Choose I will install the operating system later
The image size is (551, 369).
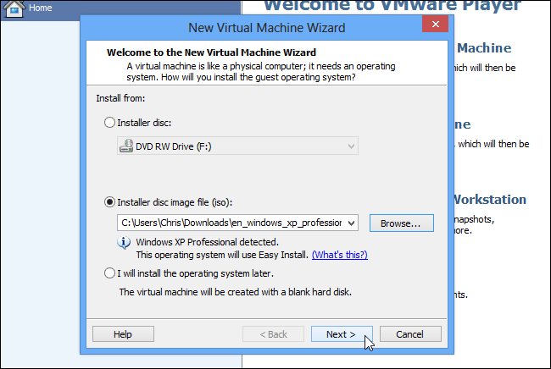click(x=109, y=273)
